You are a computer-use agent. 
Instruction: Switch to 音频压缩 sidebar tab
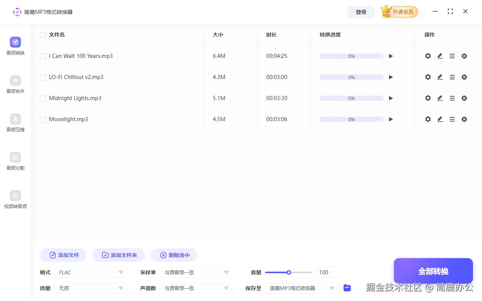(x=15, y=123)
